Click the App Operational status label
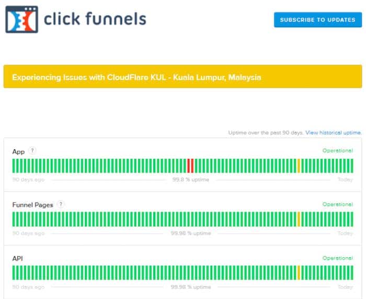 point(338,151)
